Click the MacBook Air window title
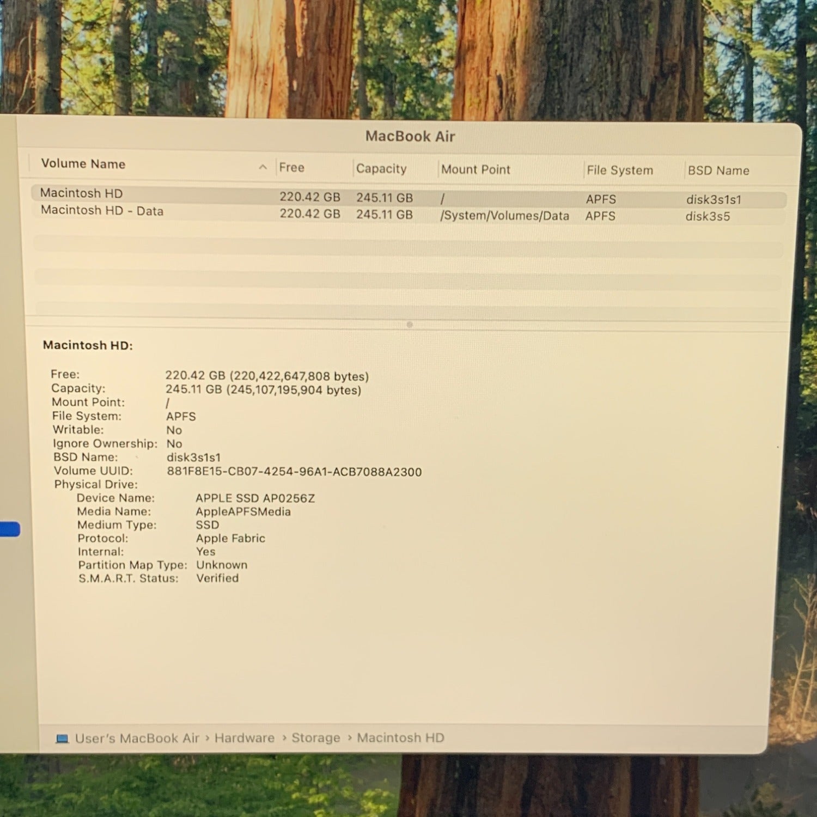The image size is (817, 817). [x=410, y=136]
